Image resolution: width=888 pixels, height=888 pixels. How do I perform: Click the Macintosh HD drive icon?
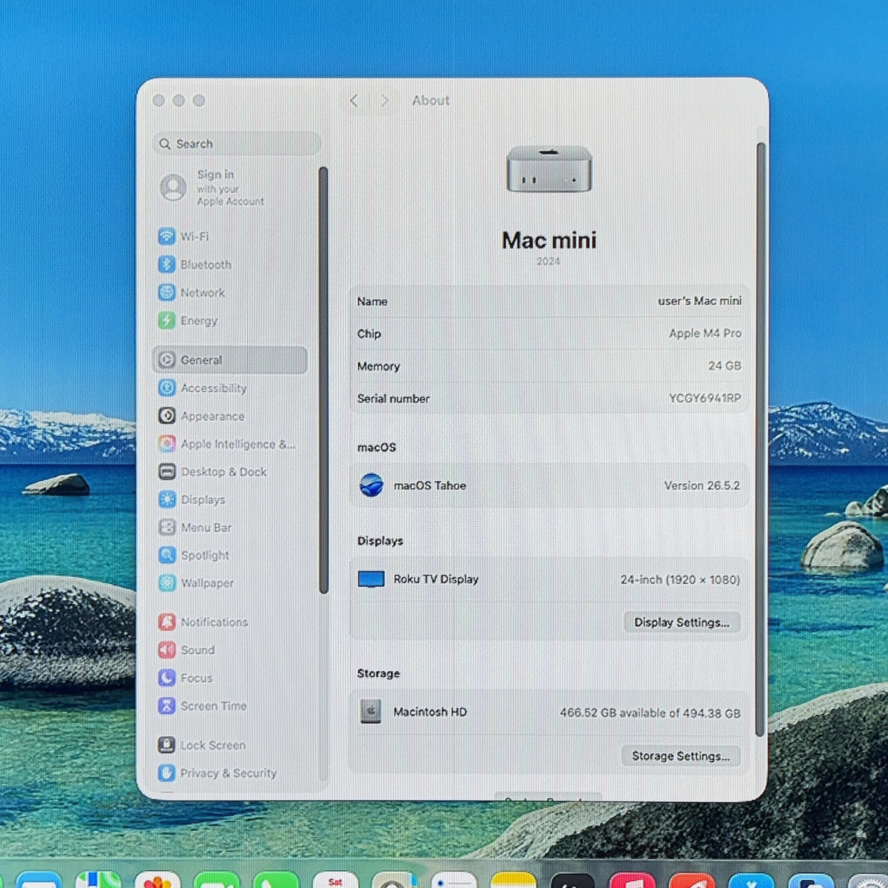coord(370,712)
